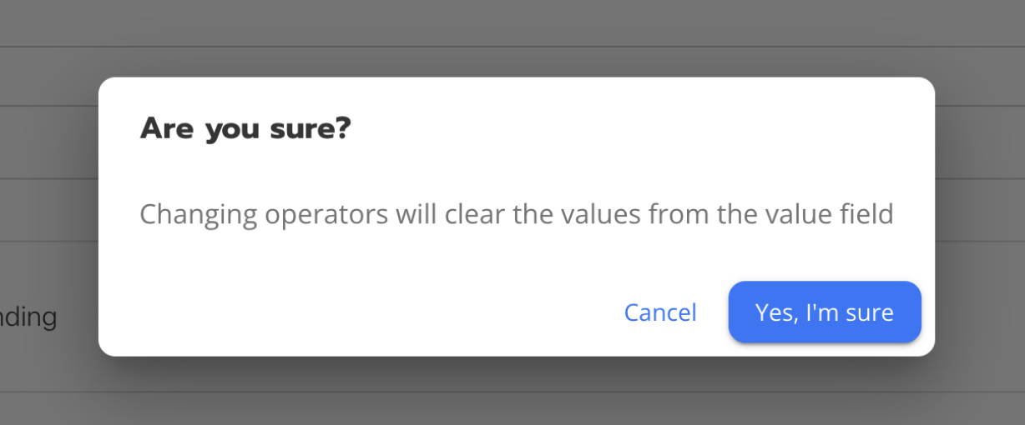Image resolution: width=1025 pixels, height=425 pixels.
Task: Click the top dimmed table row behind the dialog
Action: [512, 22]
